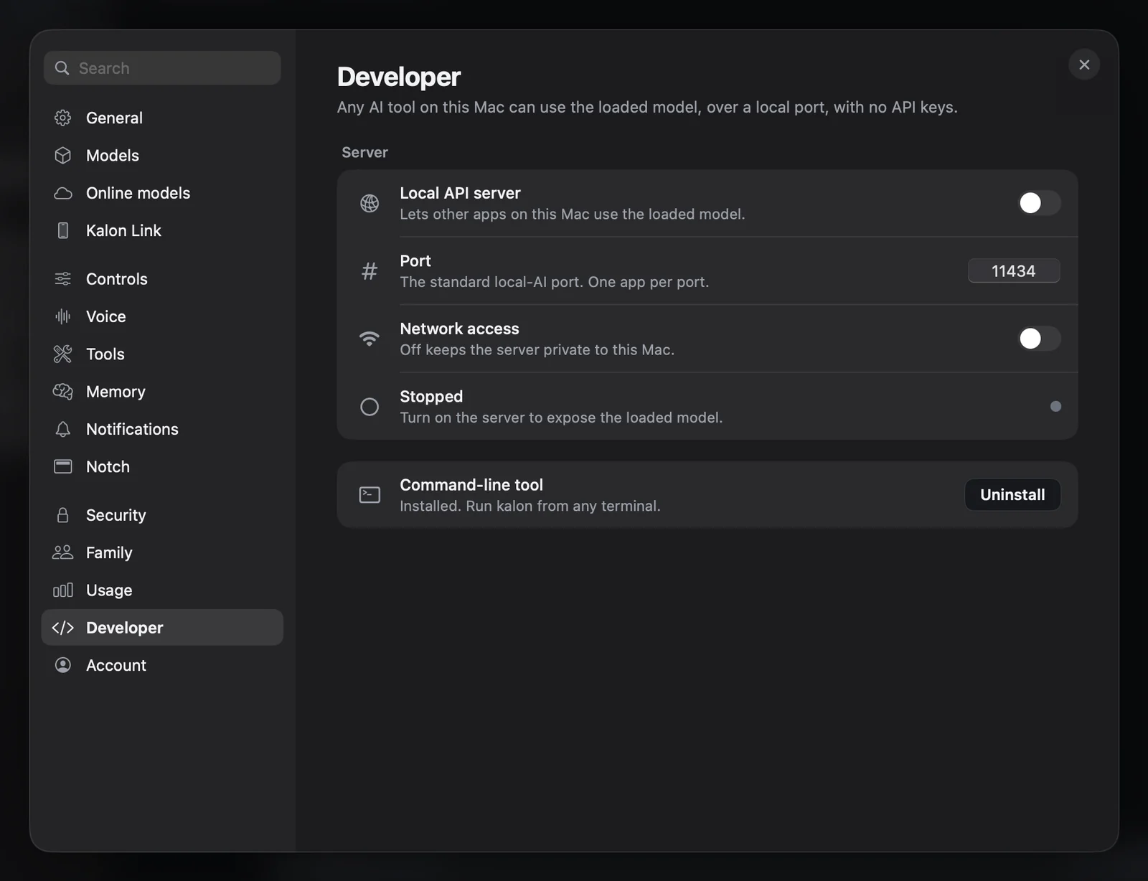This screenshot has width=1148, height=881.
Task: Click the General gear icon
Action: pyautogui.click(x=63, y=118)
